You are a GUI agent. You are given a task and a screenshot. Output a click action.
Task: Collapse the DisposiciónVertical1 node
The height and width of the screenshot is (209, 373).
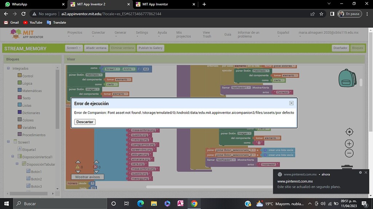13,157
